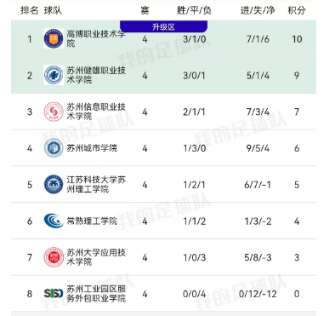Viewport: 335px width, 316px height.
Task: Click the 苏州健雄职业技术学院 team logo
Action: 54,75
